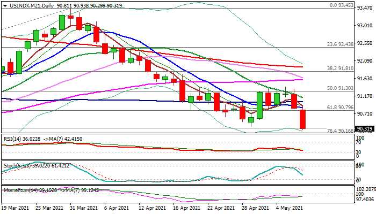Select the 31 Mar 2021 date on the time axis
The height and width of the screenshot is (214, 376).
point(84,207)
